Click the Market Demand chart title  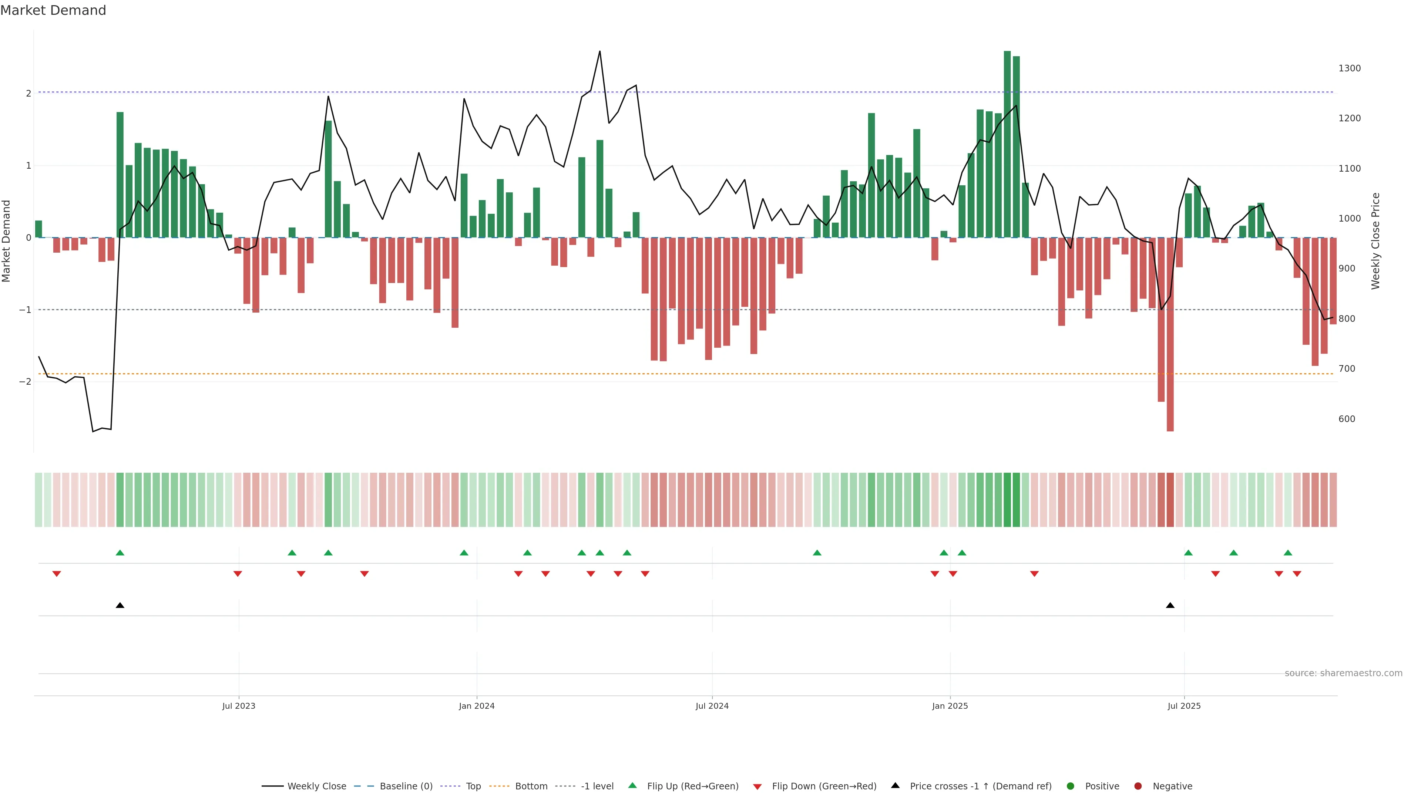coord(53,10)
